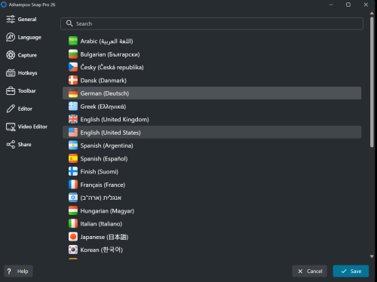Open the Editor pencil icon
Screen dimensions: 377x282
click(x=11, y=109)
